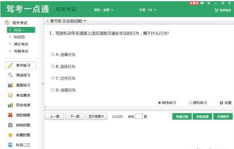The image size is (234, 149).
Task: Expand the 满分考试 tree item
Action: tap(10, 44)
